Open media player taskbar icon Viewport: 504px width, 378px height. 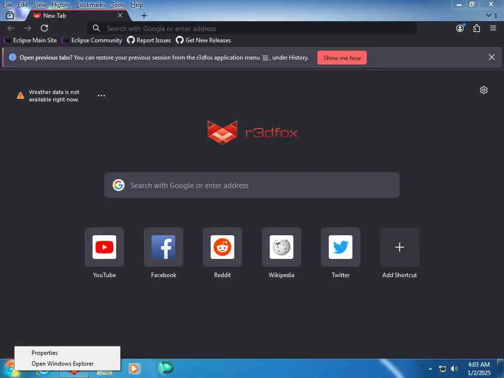(134, 368)
